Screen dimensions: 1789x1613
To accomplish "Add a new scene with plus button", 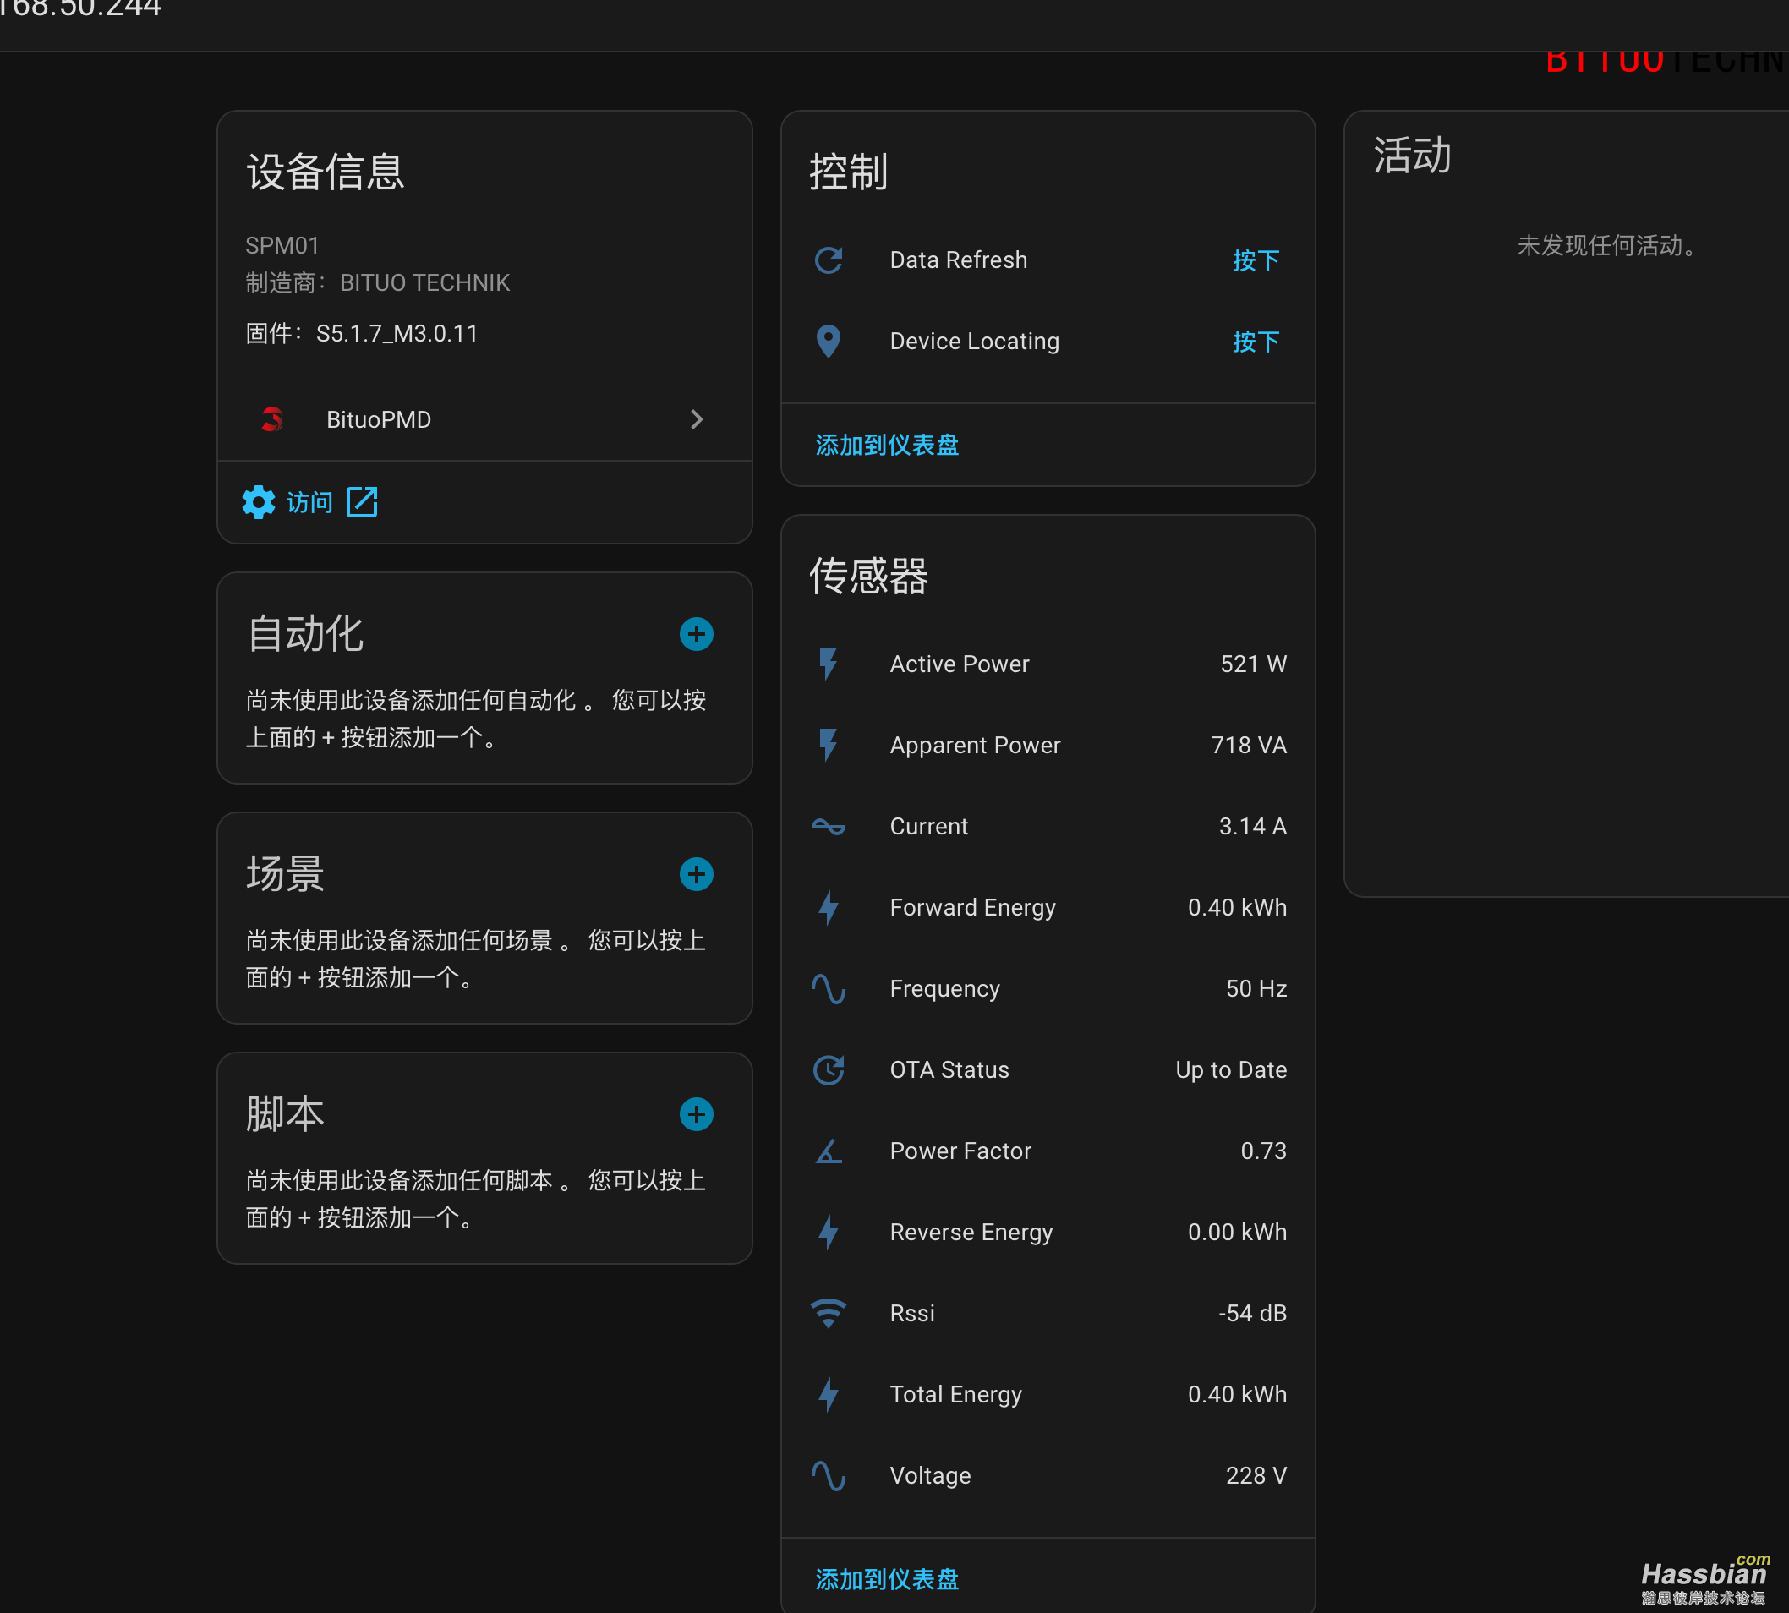I will click(697, 875).
